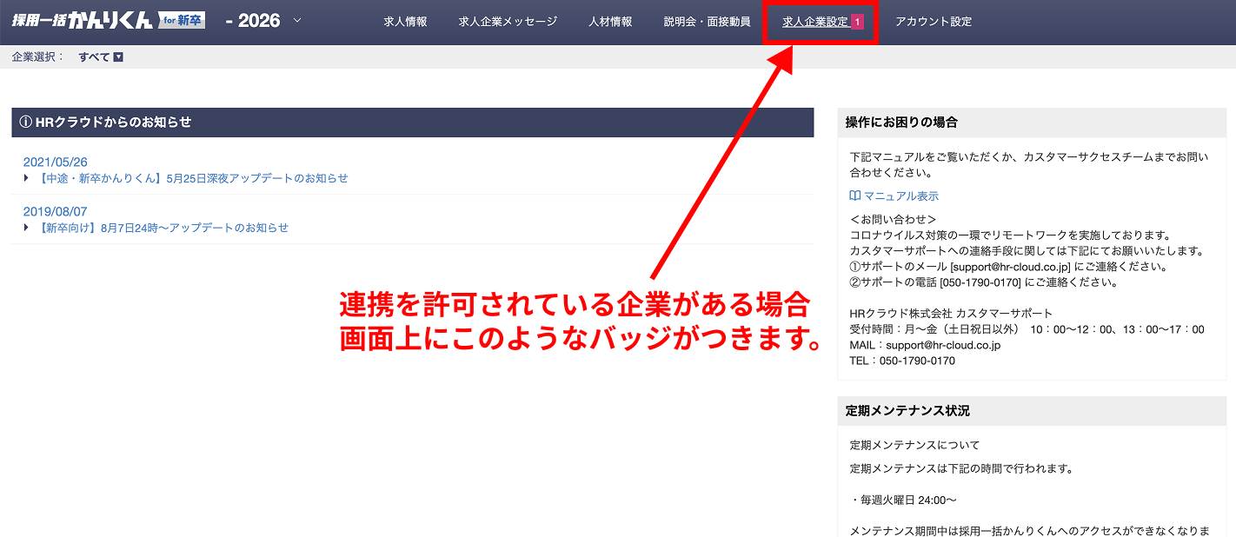This screenshot has width=1236, height=537.
Task: Open the 求人企業設定 menu
Action: pyautogui.click(x=814, y=22)
